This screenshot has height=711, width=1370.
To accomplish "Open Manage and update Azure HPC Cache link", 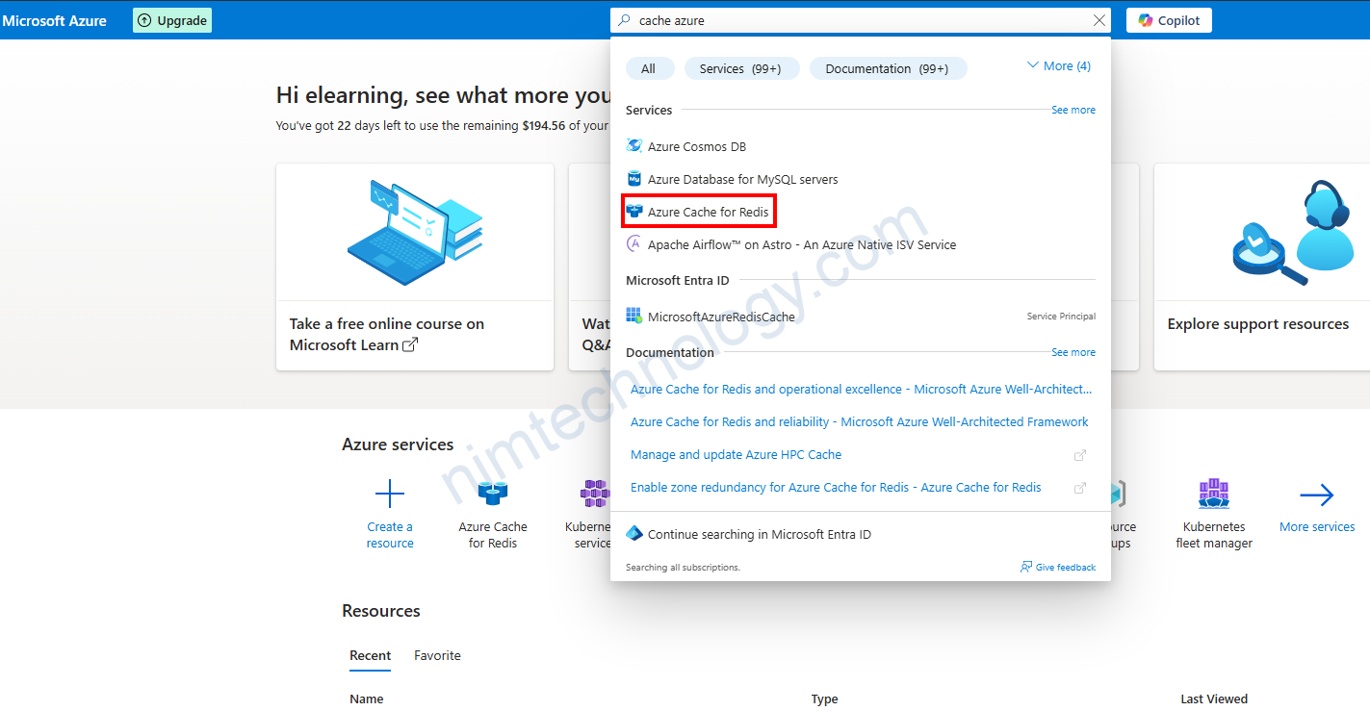I will [736, 454].
